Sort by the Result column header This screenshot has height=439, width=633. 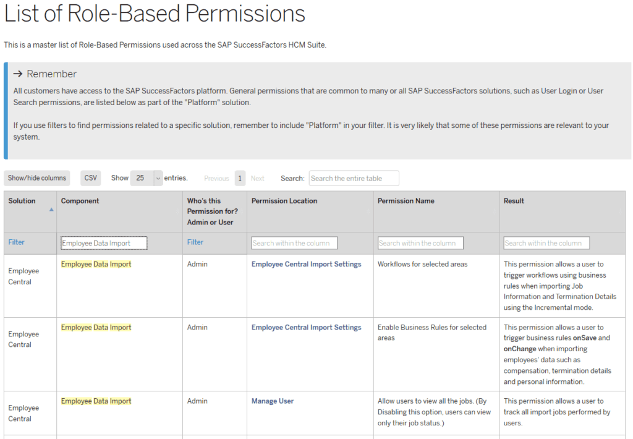click(514, 201)
